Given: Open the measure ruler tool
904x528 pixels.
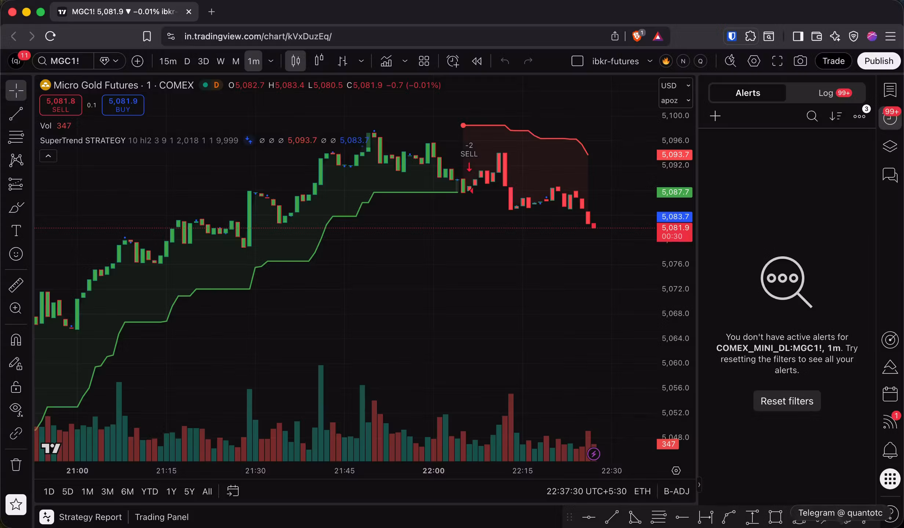Looking at the screenshot, I should coord(16,285).
